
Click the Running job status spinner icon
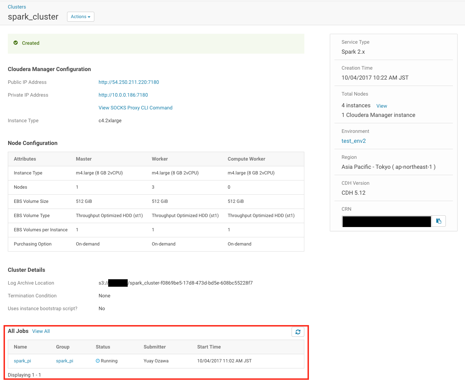[x=98, y=361]
